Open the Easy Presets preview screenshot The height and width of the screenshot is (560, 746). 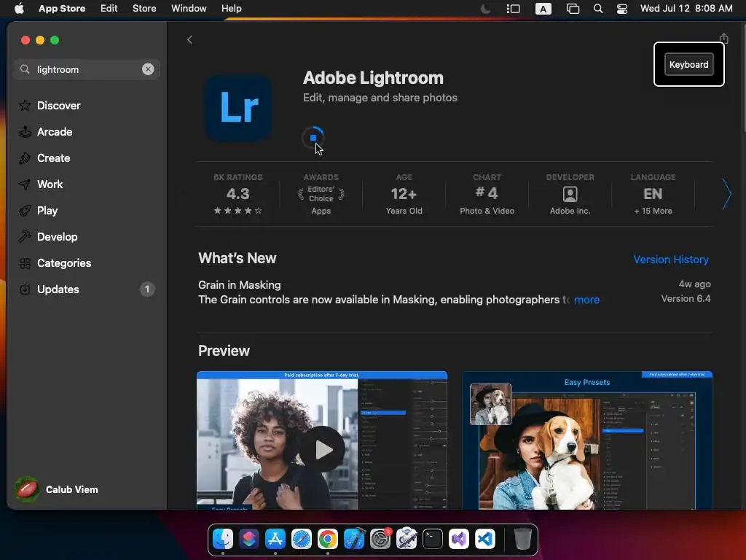point(587,440)
